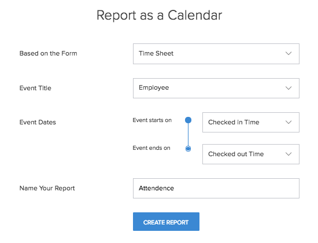Click the Attendence report name field
Image resolution: width=318 pixels, height=243 pixels.
click(x=216, y=188)
